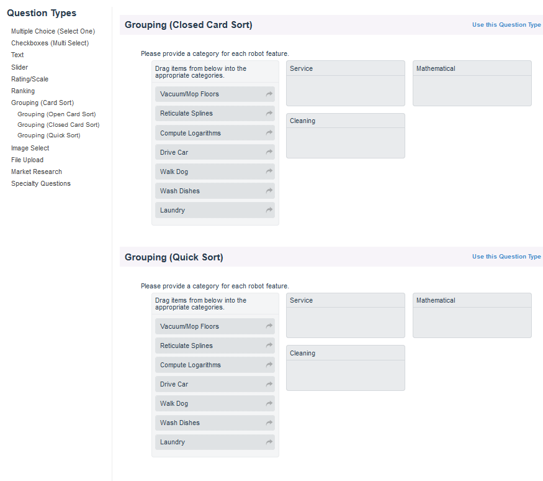
Task: Click arrow icon on Drive Car in Closed Card Sort
Action: (x=269, y=152)
